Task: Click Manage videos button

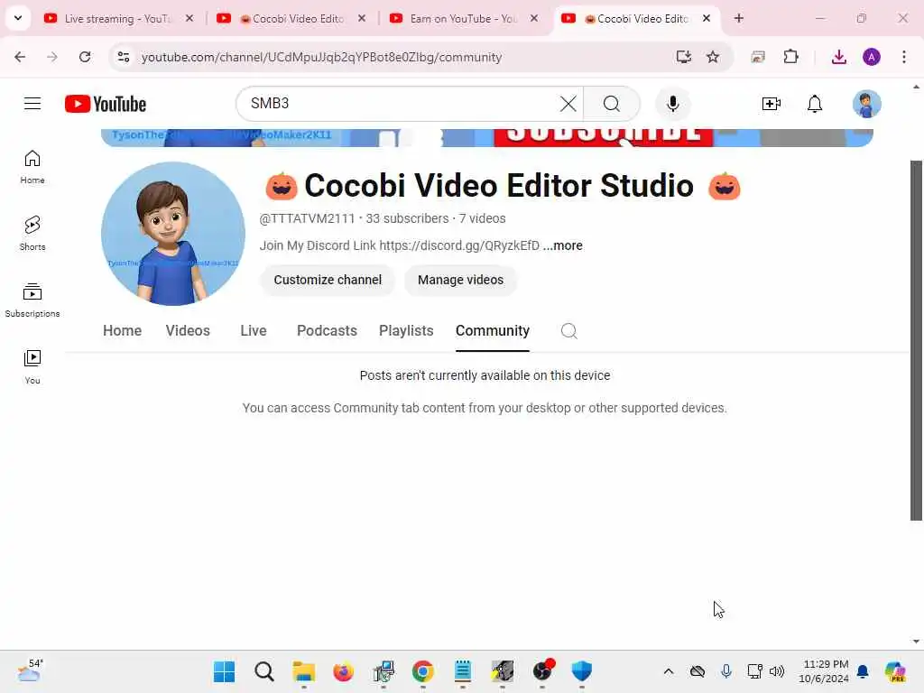Action: coord(461,280)
